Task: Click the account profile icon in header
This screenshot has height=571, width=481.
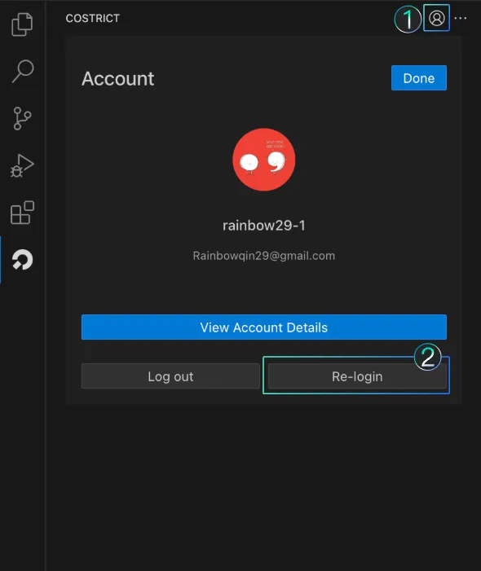Action: pyautogui.click(x=436, y=18)
